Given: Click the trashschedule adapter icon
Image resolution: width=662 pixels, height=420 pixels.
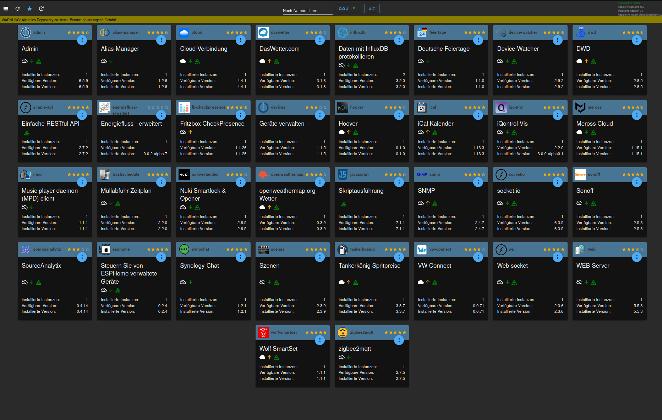Looking at the screenshot, I should [105, 174].
